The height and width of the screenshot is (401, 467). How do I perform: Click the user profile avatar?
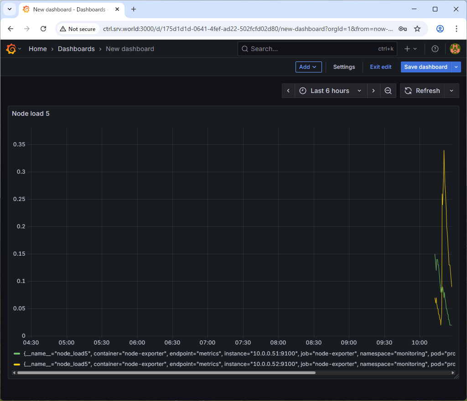point(455,49)
